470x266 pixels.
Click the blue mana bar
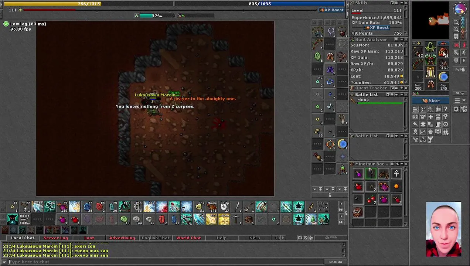(260, 4)
